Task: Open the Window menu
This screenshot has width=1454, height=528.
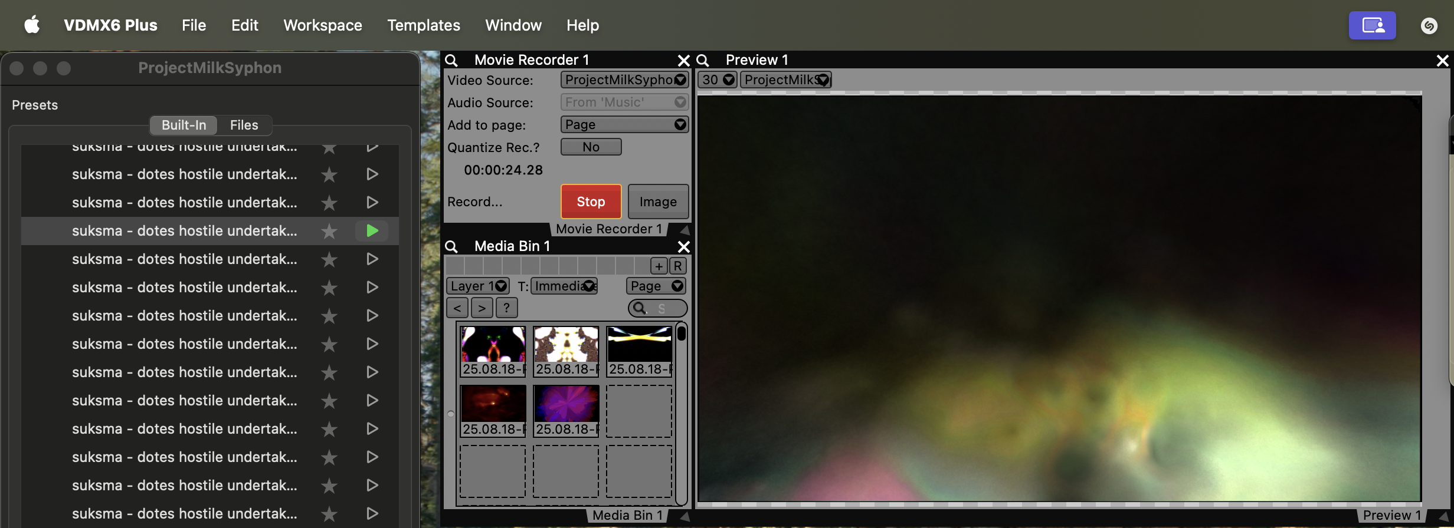Action: click(513, 25)
